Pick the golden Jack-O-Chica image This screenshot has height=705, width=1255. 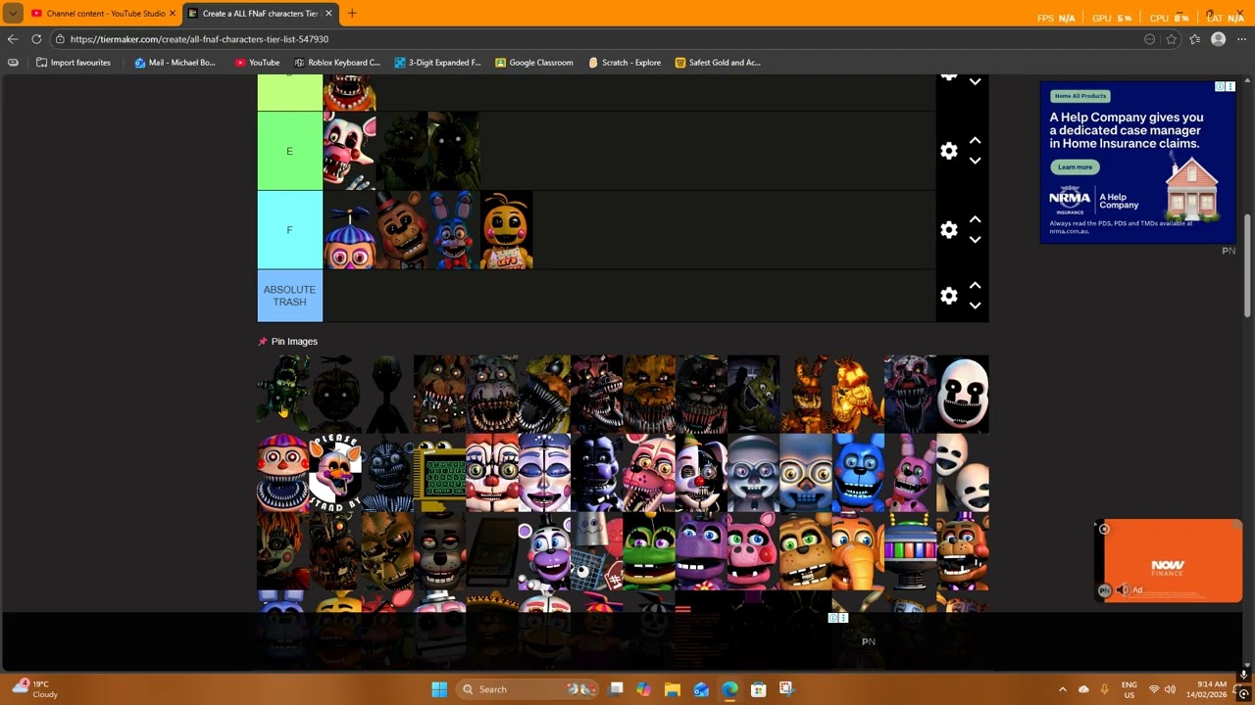click(858, 394)
